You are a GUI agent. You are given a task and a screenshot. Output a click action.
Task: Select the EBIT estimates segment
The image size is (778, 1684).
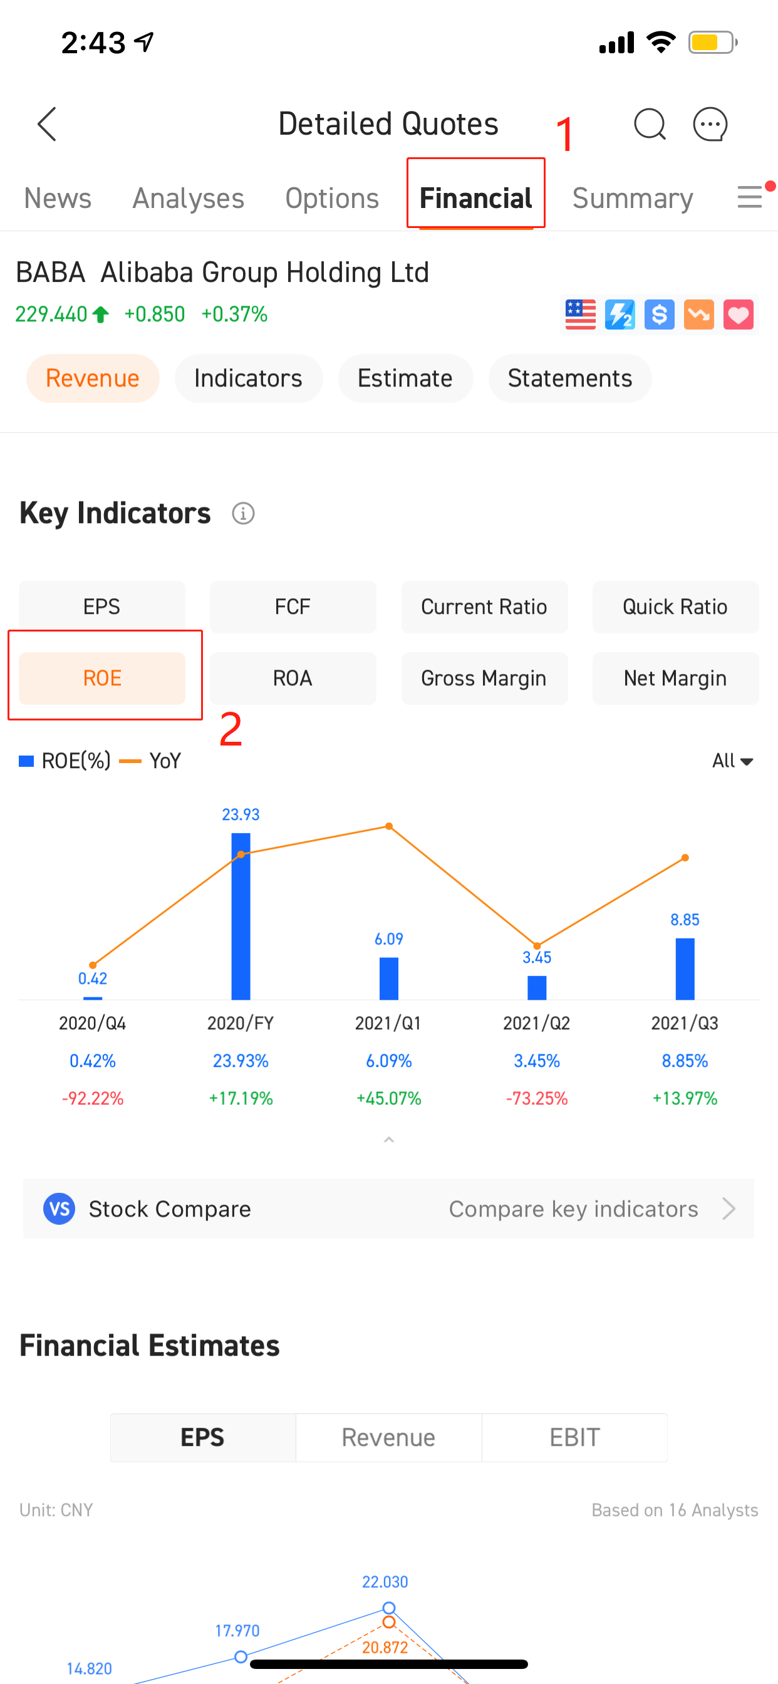[x=574, y=1438]
